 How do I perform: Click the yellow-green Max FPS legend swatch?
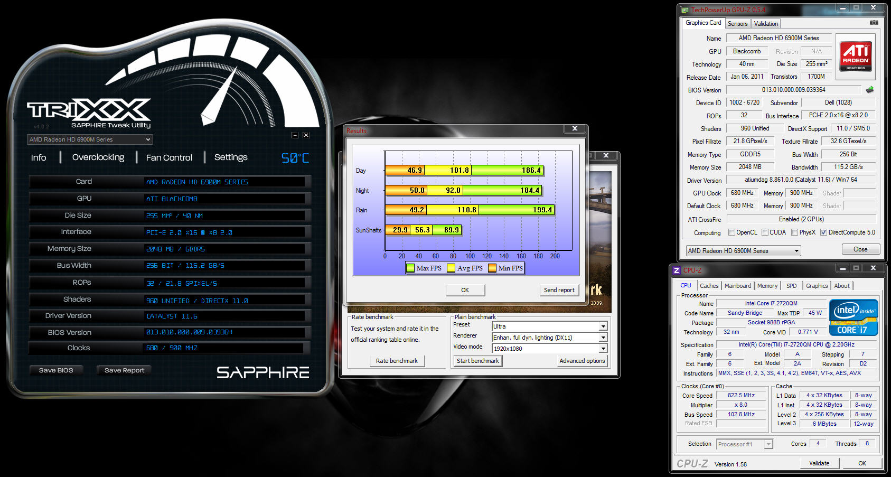click(x=410, y=268)
